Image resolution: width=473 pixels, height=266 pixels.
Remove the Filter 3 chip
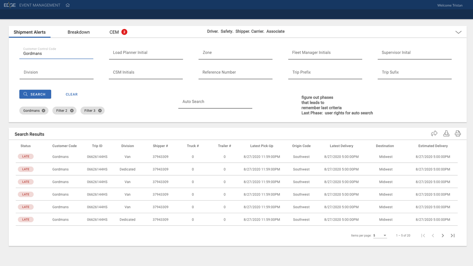tap(100, 111)
